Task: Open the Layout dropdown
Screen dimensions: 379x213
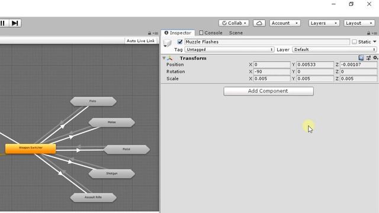Action: (x=359, y=23)
